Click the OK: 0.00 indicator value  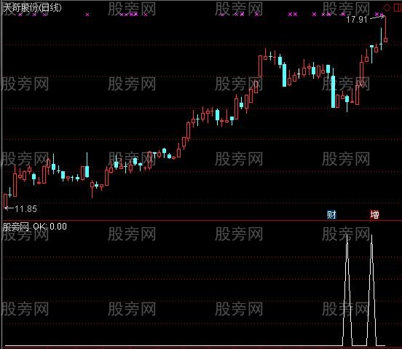(x=50, y=226)
